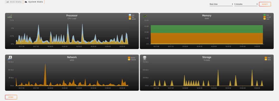Switch to the Disk Stats tab

(x=14, y=2)
